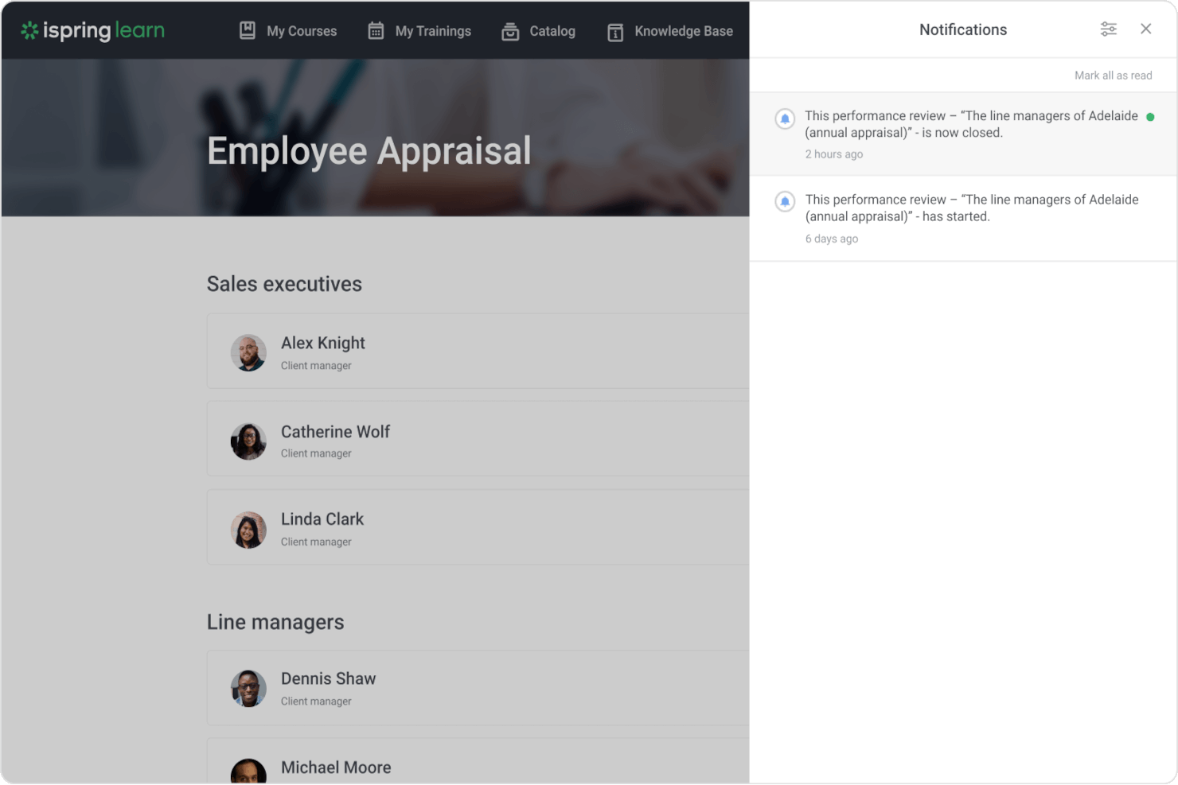The width and height of the screenshot is (1178, 785).
Task: Click the My Courses book icon
Action: (247, 30)
